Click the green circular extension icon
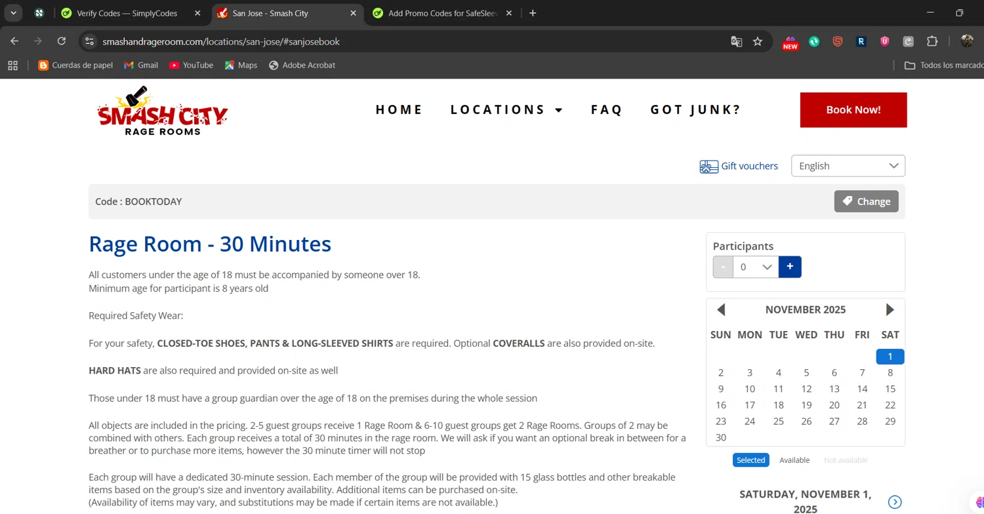 point(814,41)
